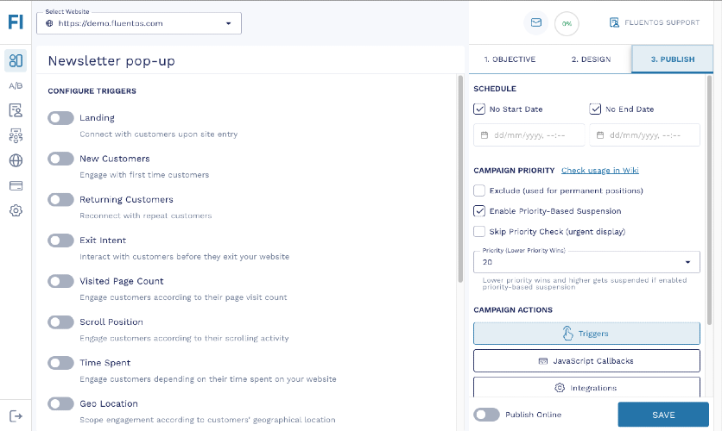Click the logout icon in sidebar
Screen dimensions: 722x431
coord(16,416)
